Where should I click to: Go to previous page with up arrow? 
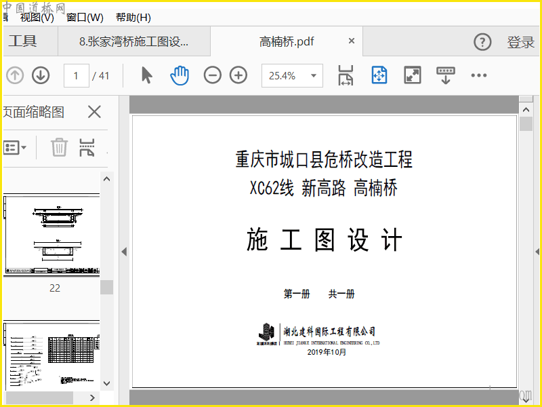[x=15, y=75]
